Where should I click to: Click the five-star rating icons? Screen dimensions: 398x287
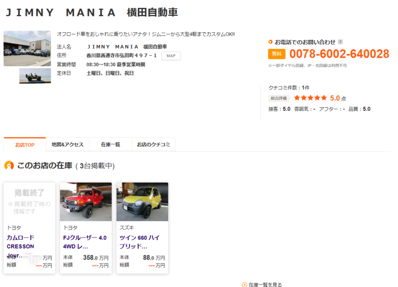pyautogui.click(x=310, y=98)
